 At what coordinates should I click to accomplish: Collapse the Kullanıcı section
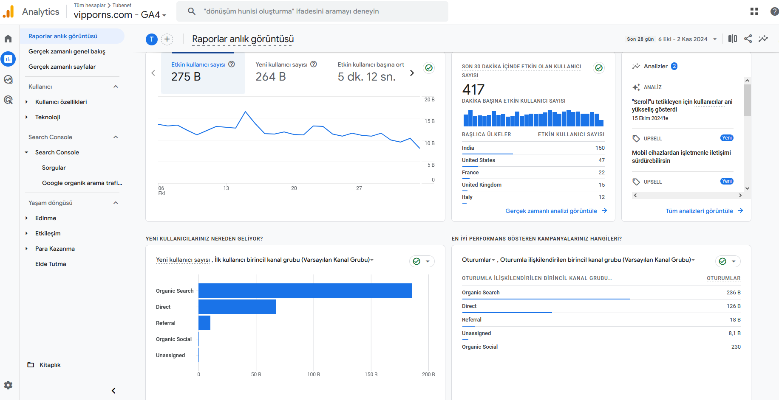click(x=116, y=87)
